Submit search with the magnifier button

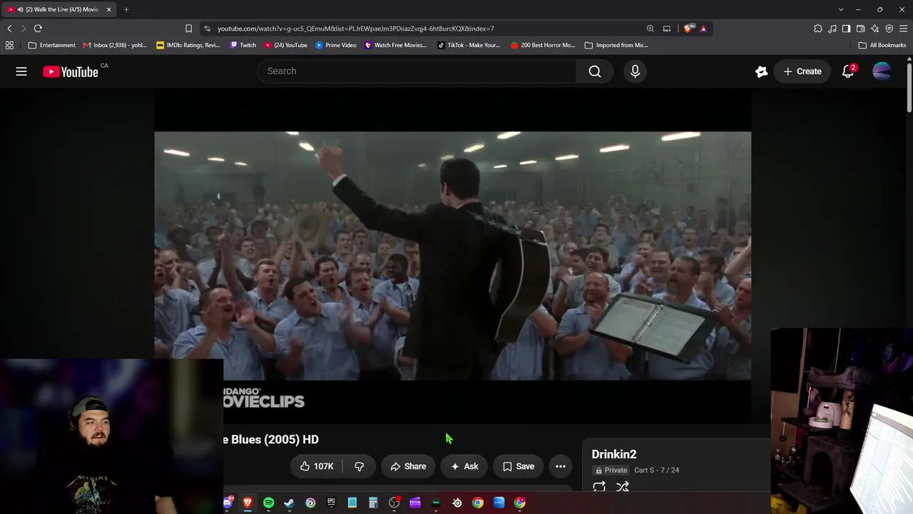595,71
